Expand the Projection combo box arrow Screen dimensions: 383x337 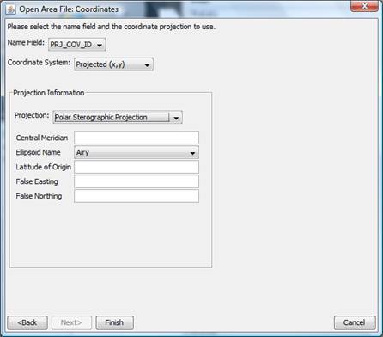pos(176,118)
